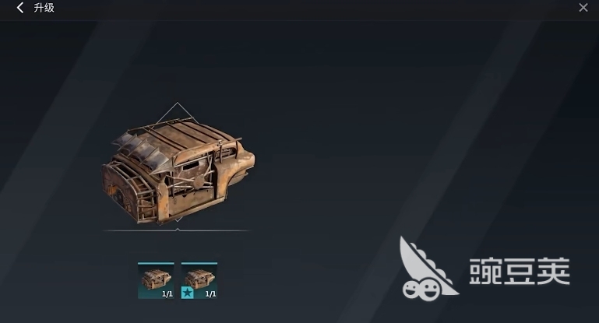The width and height of the screenshot is (599, 323).
Task: Click the pea pod watermark logo
Action: pos(427,269)
